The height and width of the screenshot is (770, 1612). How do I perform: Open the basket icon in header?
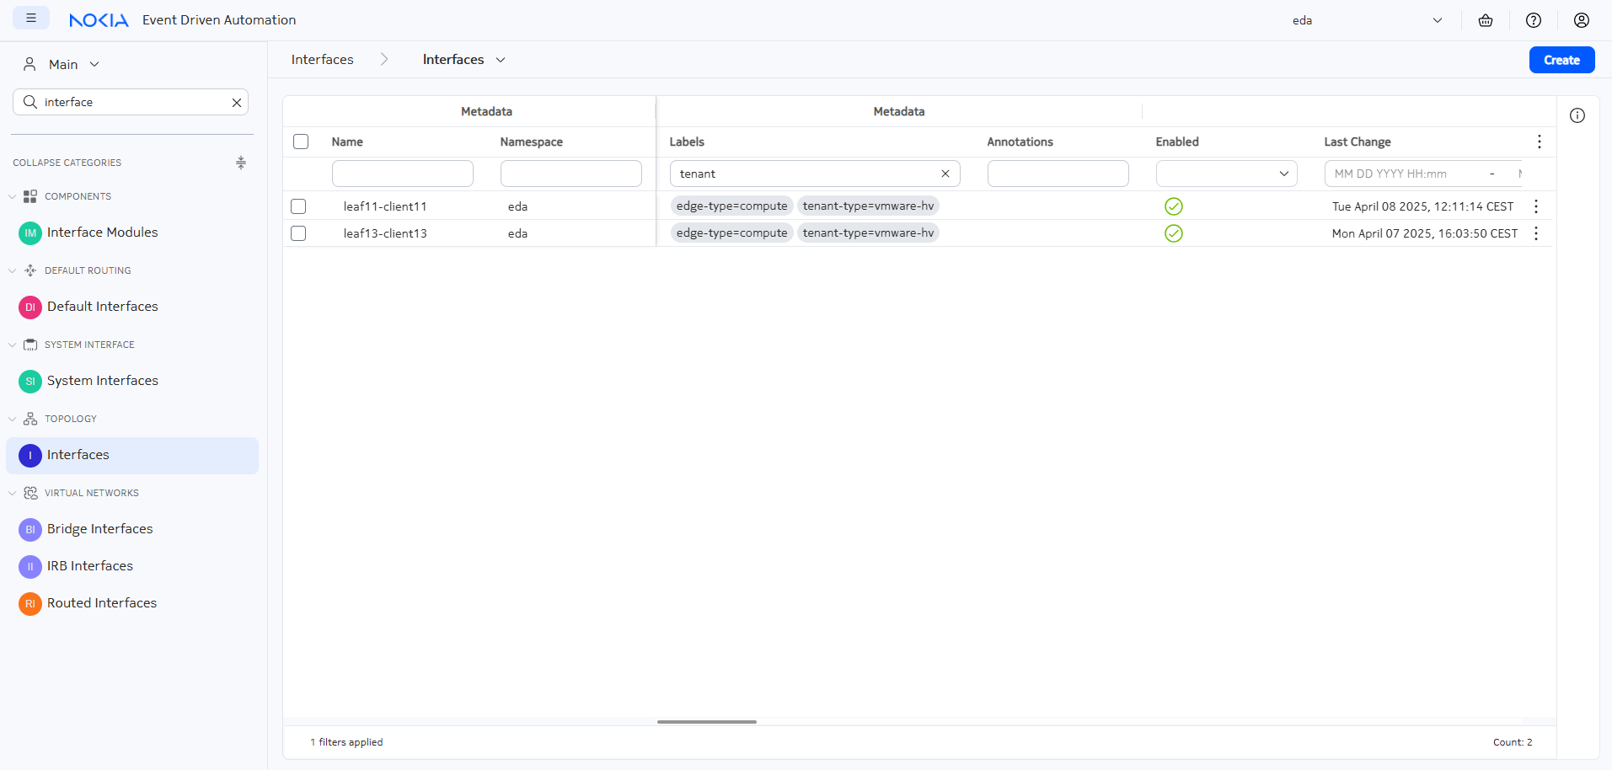click(x=1486, y=20)
